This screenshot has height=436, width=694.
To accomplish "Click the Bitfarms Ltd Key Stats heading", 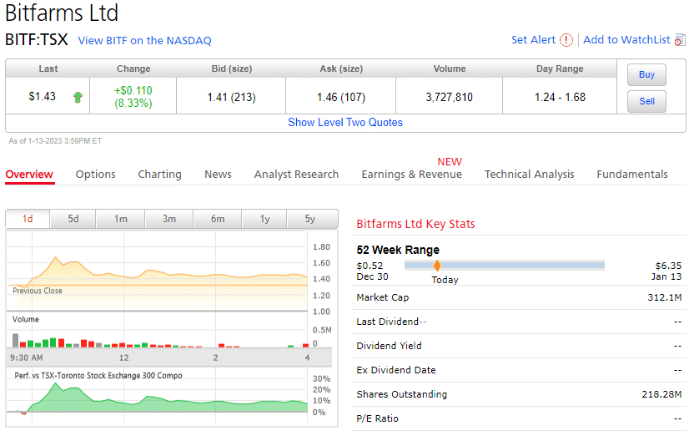I will point(415,224).
